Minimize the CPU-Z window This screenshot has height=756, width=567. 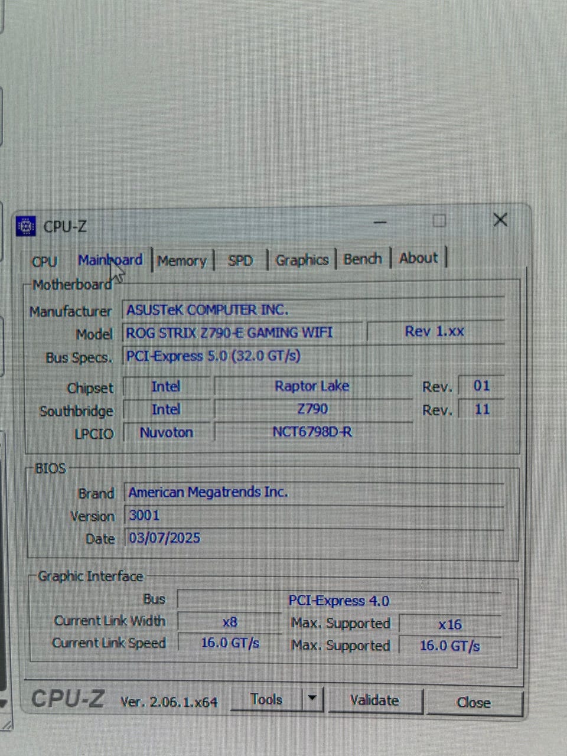click(x=380, y=223)
